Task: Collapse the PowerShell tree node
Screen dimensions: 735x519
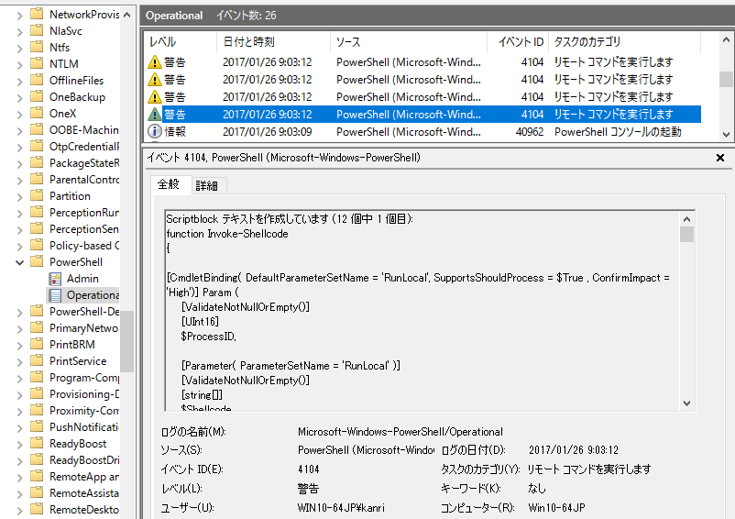Action: pyautogui.click(x=20, y=262)
